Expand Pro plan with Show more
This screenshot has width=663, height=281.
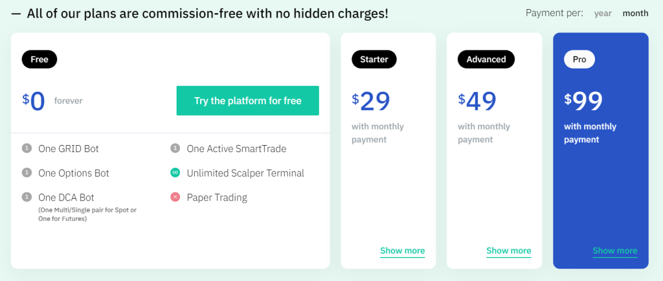[x=615, y=251]
